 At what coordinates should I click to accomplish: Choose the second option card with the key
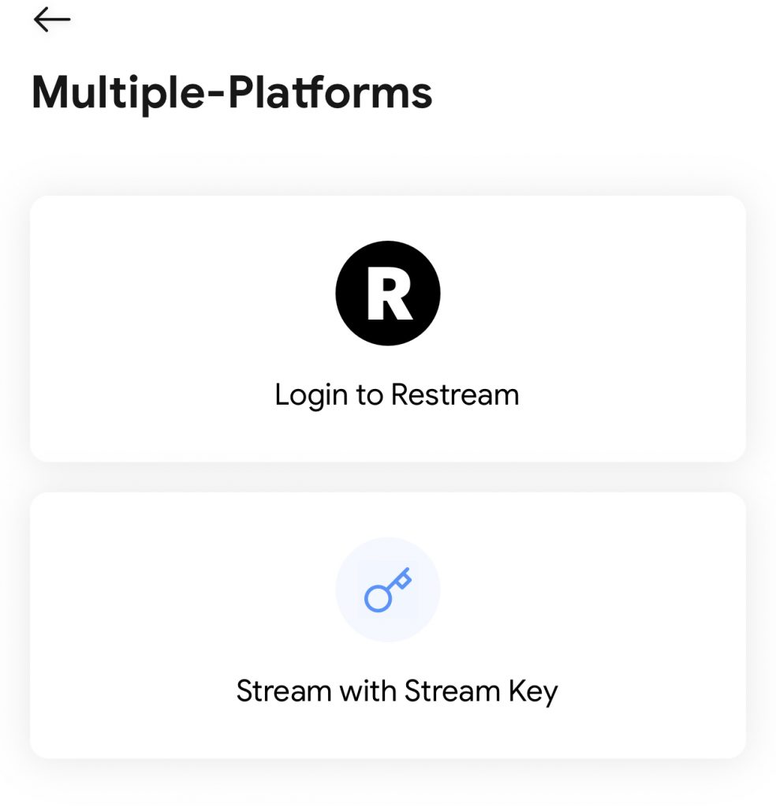tap(388, 625)
